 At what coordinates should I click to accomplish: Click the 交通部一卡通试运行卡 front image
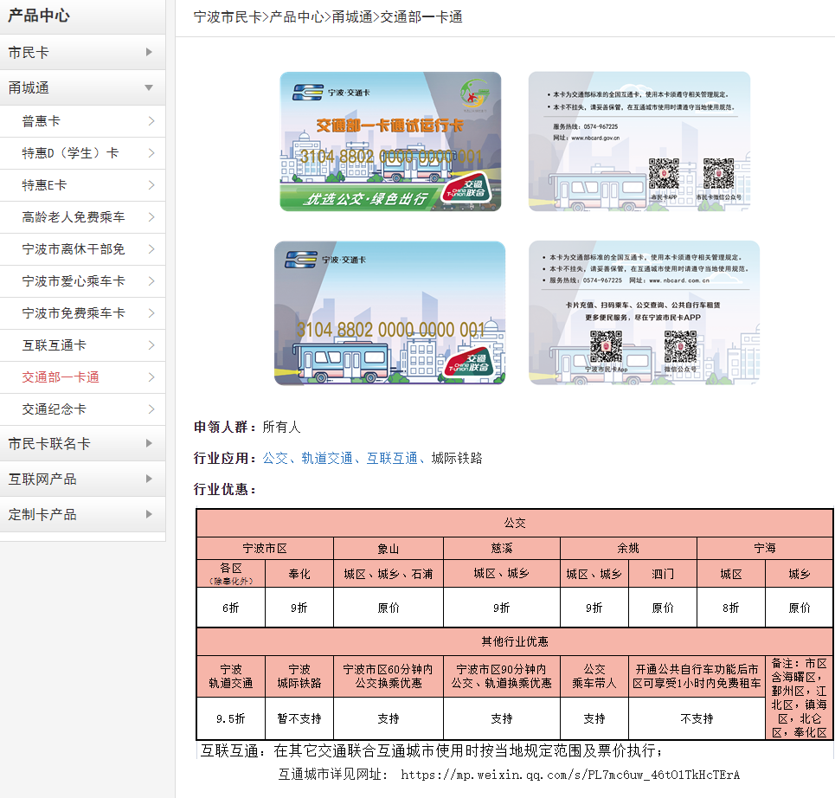390,142
